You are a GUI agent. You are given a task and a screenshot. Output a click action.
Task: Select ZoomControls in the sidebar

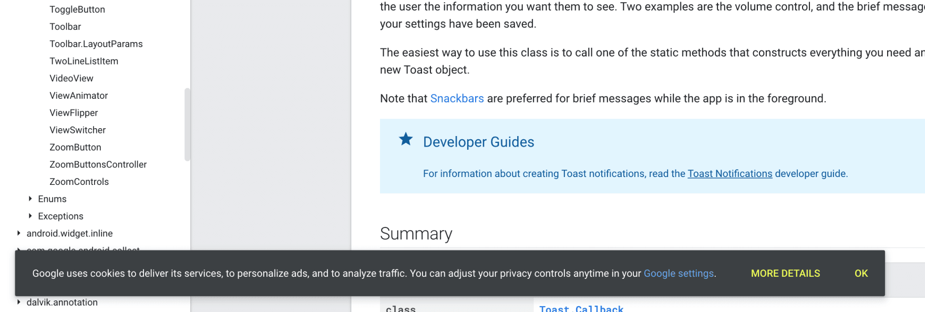point(79,181)
